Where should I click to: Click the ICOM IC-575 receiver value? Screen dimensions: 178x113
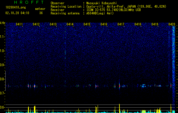(x=113, y=10)
